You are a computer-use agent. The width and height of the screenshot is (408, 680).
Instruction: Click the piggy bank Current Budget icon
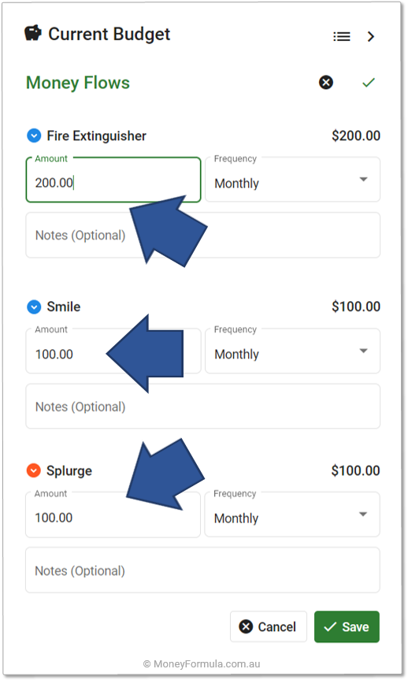click(x=33, y=33)
